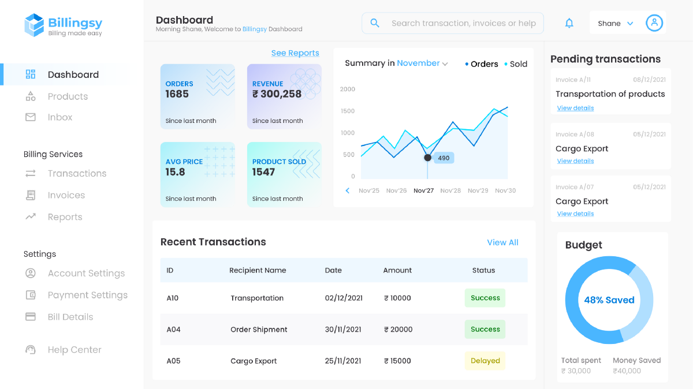View details of Transportation of products invoice
Viewport: 693px width, 389px height.
575,108
